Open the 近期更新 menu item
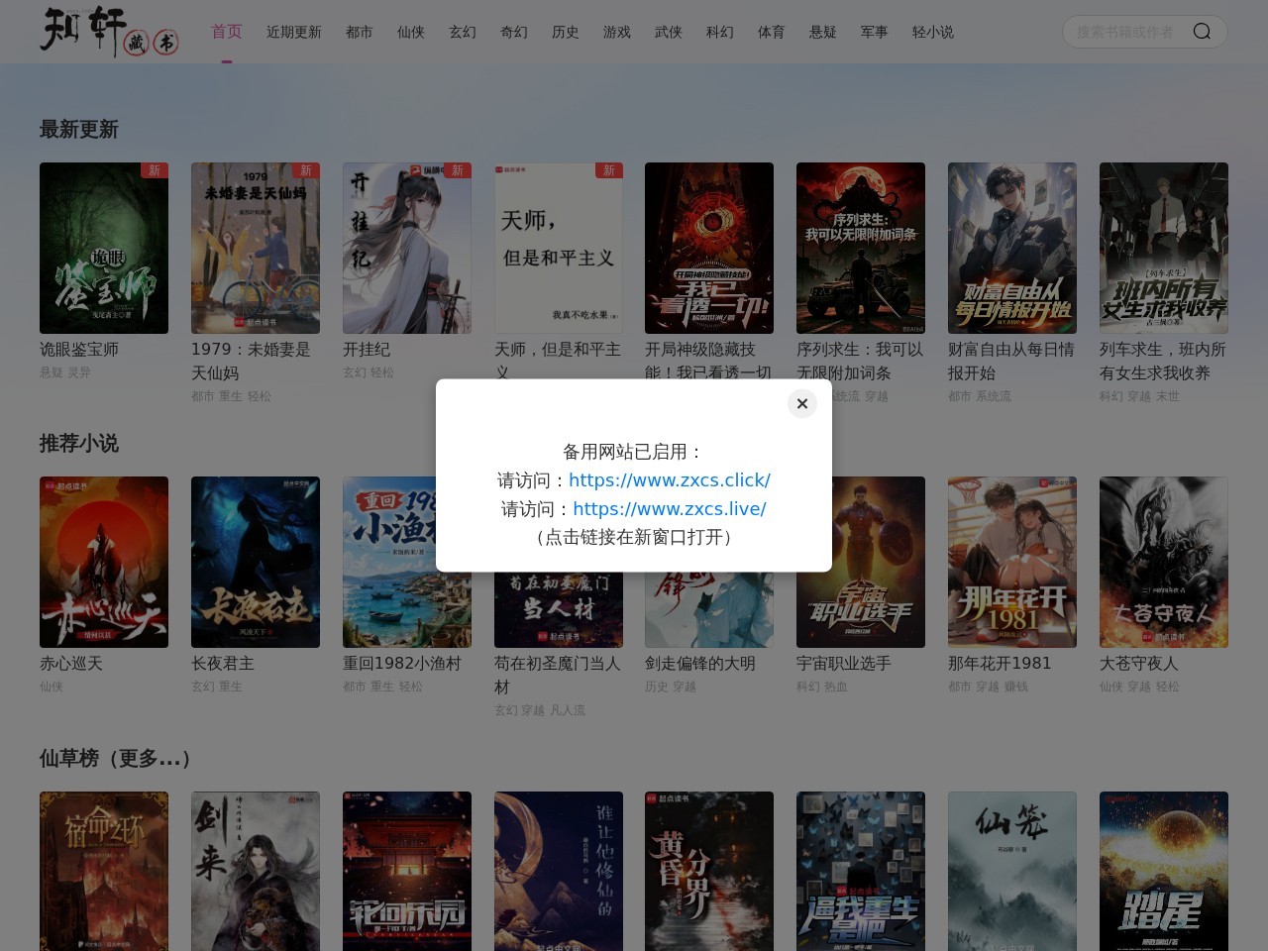The width and height of the screenshot is (1268, 951). pyautogui.click(x=294, y=32)
